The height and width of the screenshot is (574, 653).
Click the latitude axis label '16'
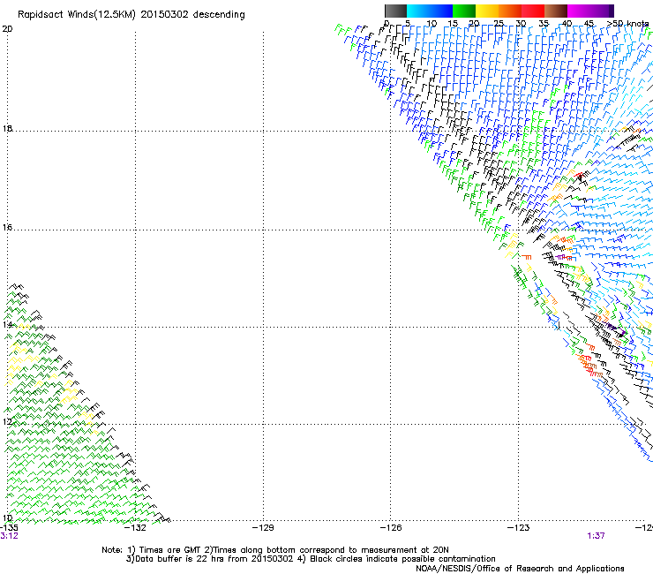pyautogui.click(x=7, y=228)
